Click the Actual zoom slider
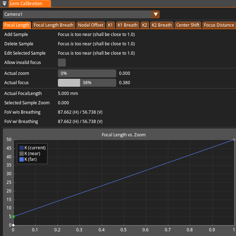The width and height of the screenshot is (236, 236). pyautogui.click(x=87, y=73)
